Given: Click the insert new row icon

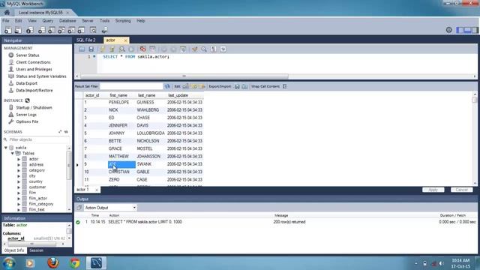Looking at the screenshot, I should click(194, 86).
